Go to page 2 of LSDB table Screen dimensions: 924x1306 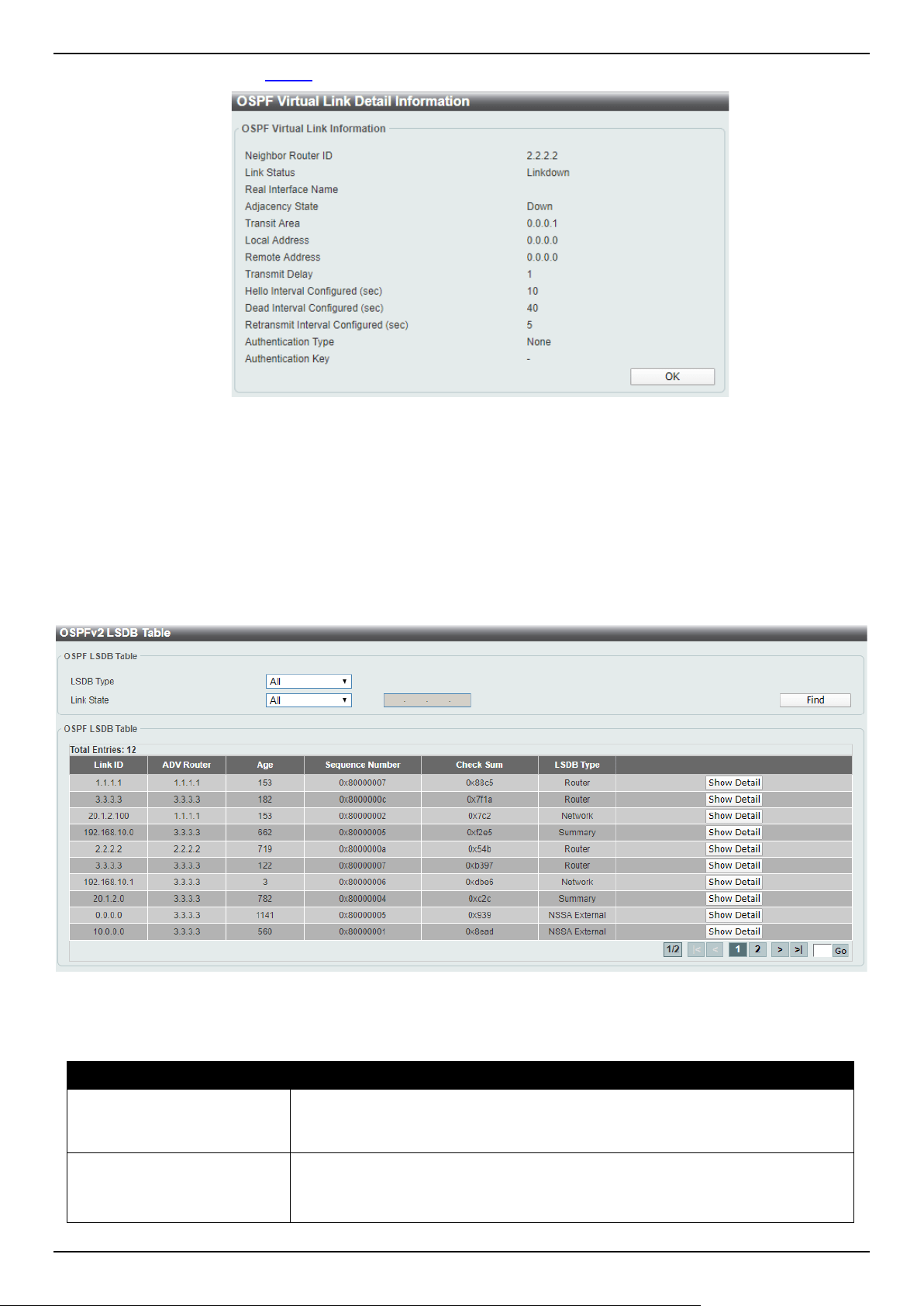point(757,949)
